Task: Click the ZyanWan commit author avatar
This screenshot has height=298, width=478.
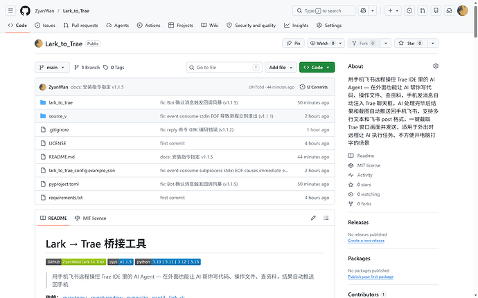Action: pyautogui.click(x=43, y=87)
